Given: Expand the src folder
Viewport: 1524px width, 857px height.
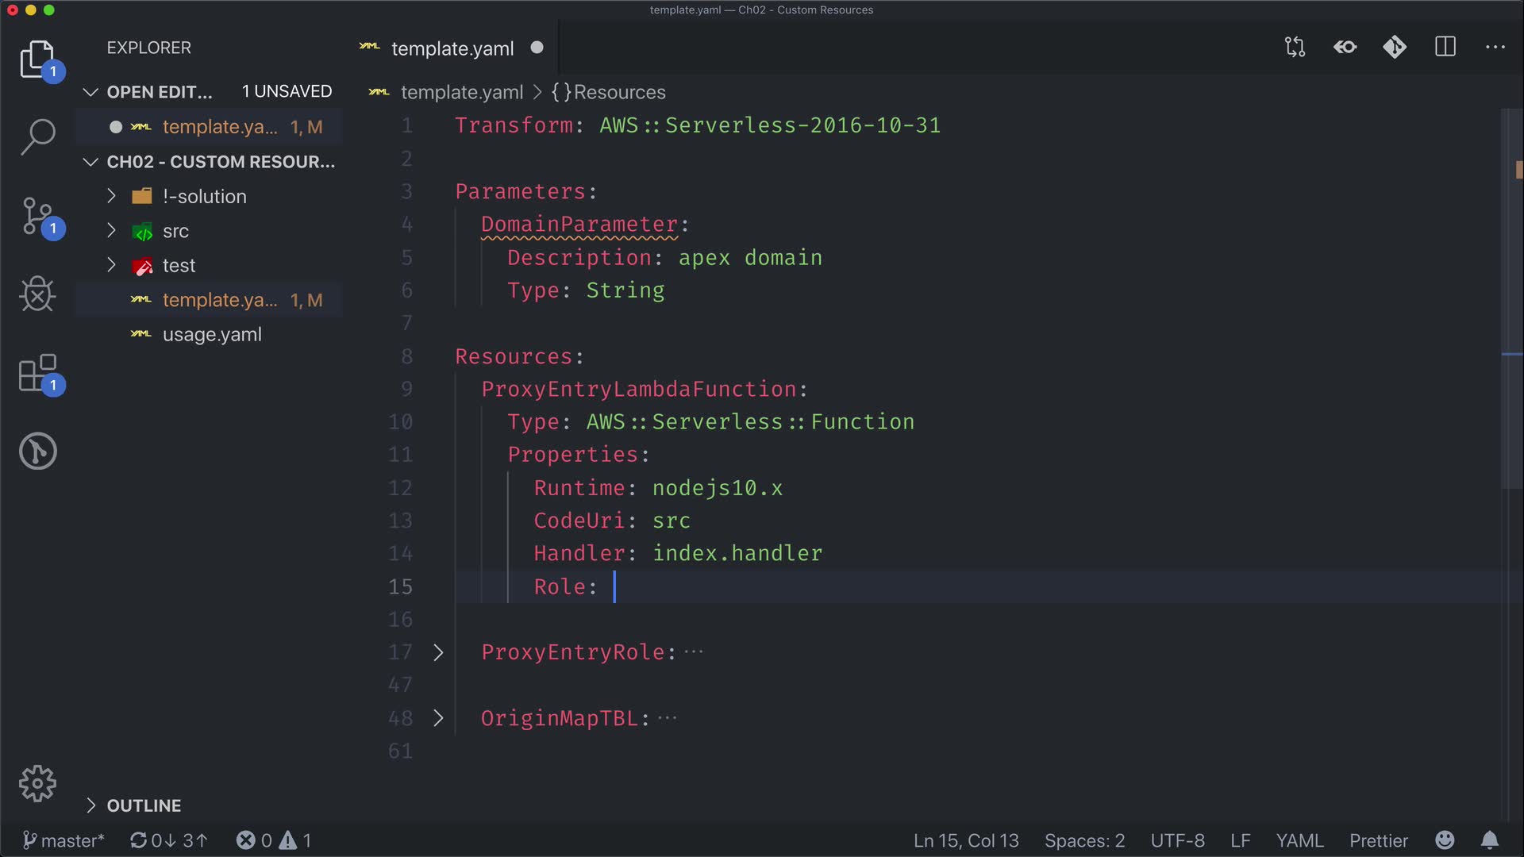Looking at the screenshot, I should (175, 231).
